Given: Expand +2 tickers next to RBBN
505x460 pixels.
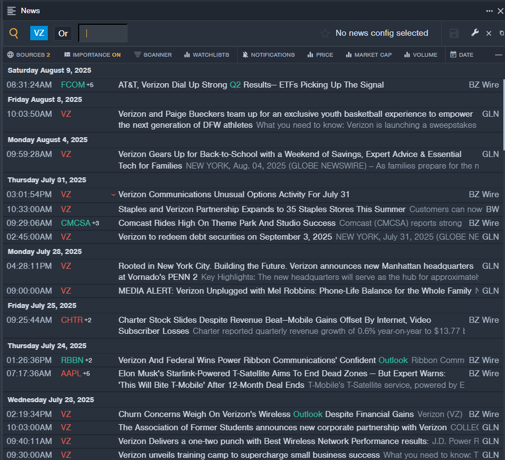Looking at the screenshot, I should click(89, 361).
